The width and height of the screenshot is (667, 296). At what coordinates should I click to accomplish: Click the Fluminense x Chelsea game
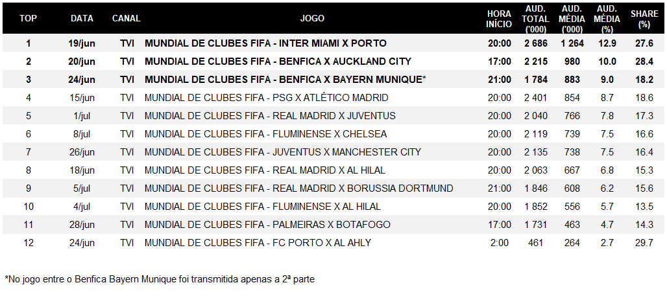click(266, 134)
